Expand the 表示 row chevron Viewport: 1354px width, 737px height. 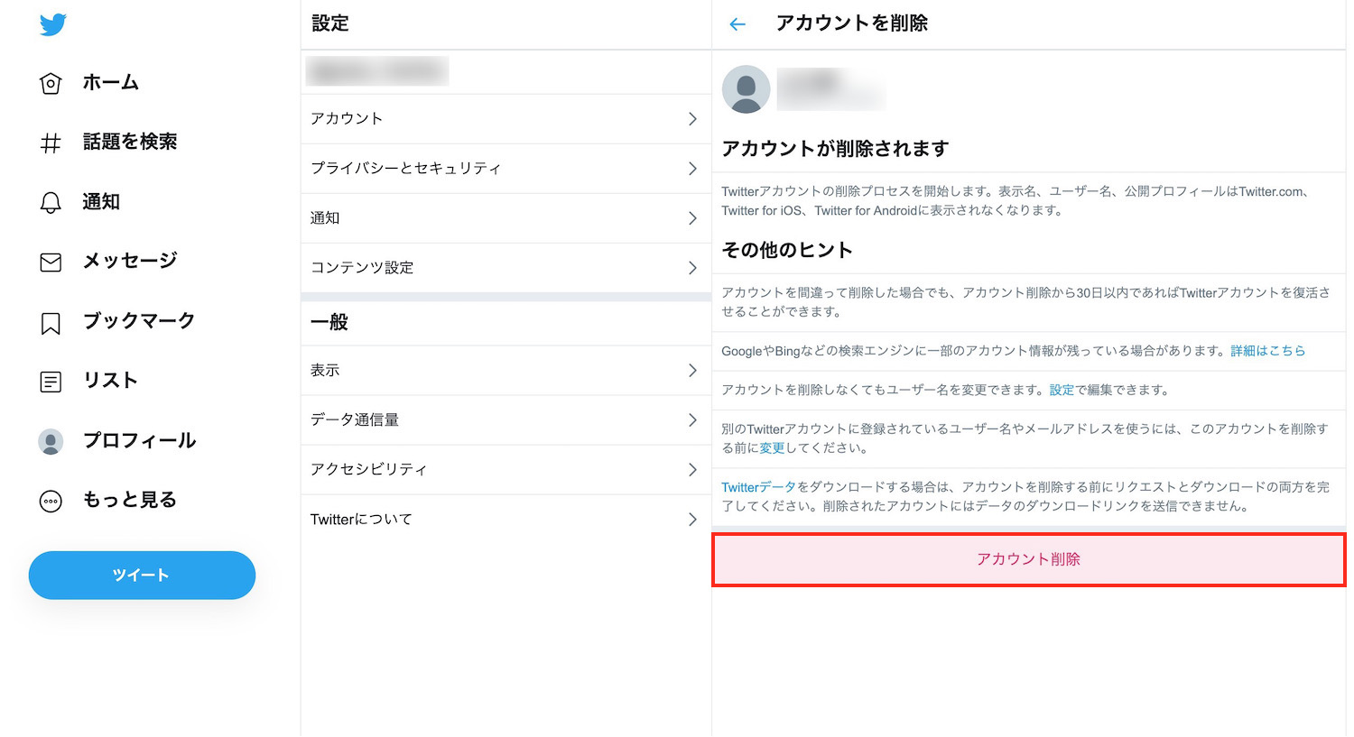point(692,371)
